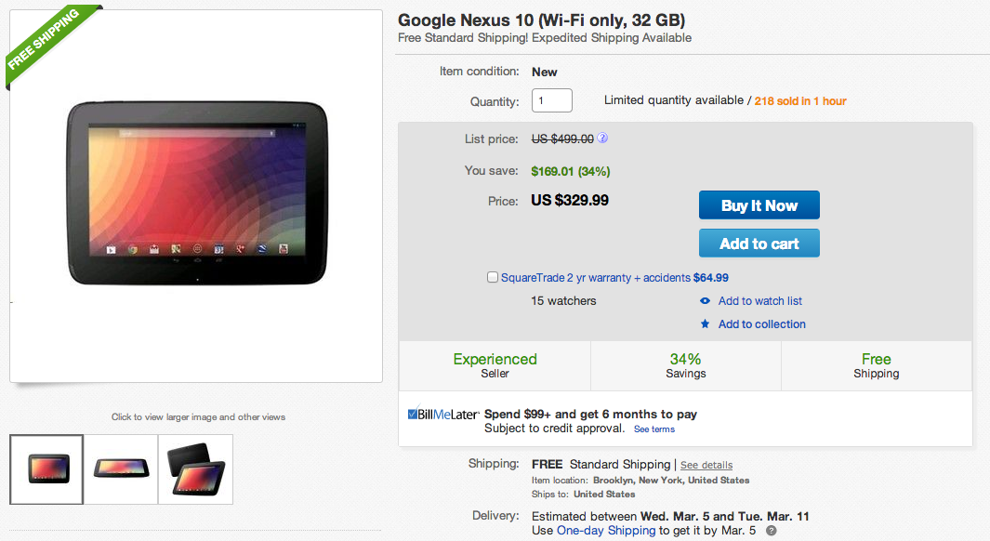
Task: Select the second angled tablet thumbnail
Action: click(121, 469)
